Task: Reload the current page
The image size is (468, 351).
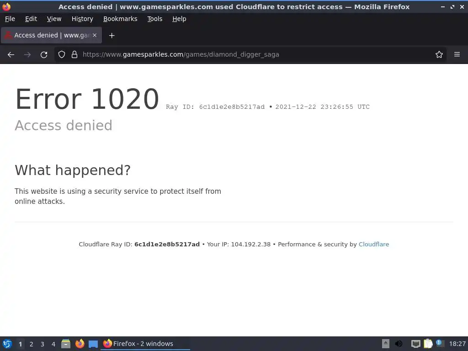Action: tap(44, 55)
